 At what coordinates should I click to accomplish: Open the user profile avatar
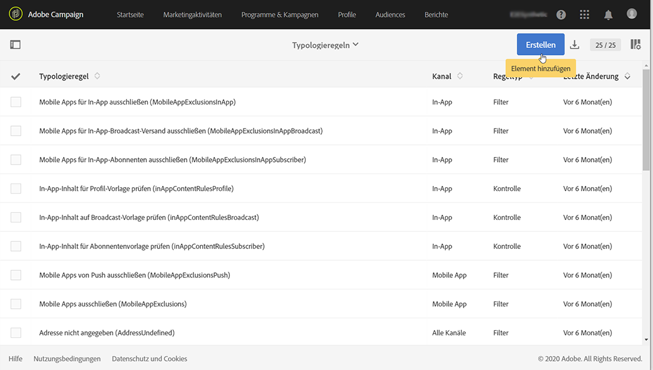(632, 14)
